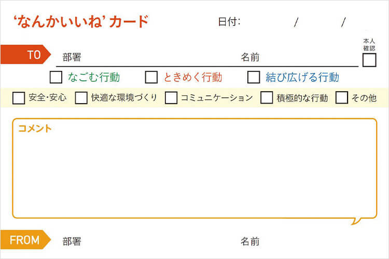
Task: Select the 安全・安心 checkbox
Action: pos(19,98)
